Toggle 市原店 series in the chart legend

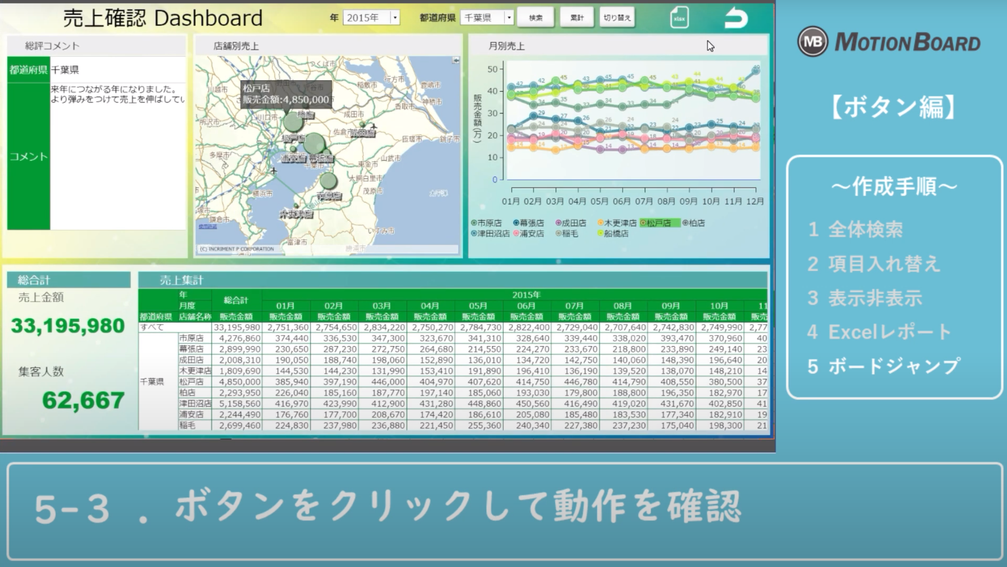click(486, 223)
